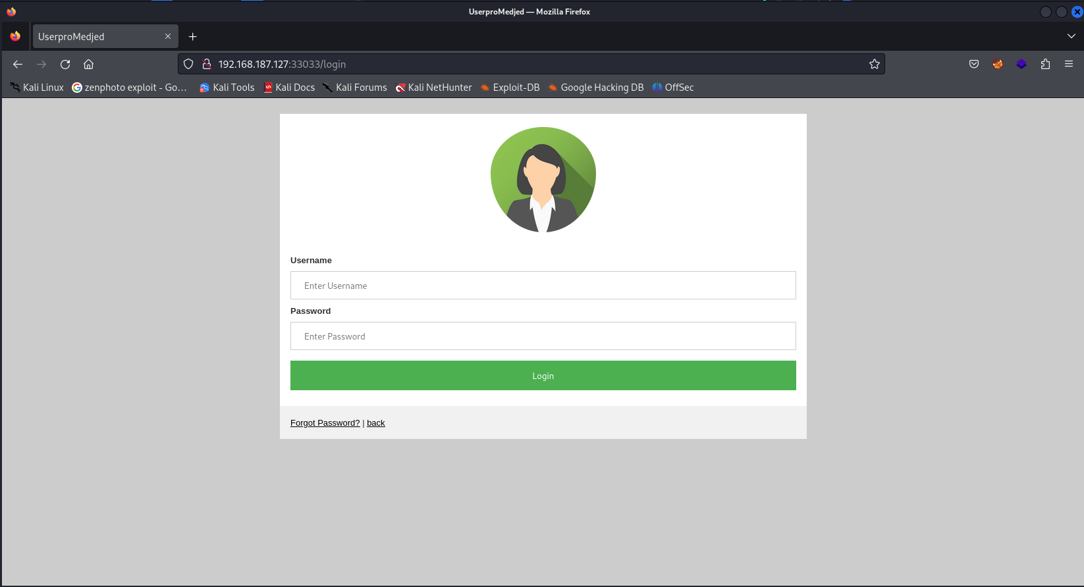Reload the current login page
The image size is (1084, 587).
(65, 64)
